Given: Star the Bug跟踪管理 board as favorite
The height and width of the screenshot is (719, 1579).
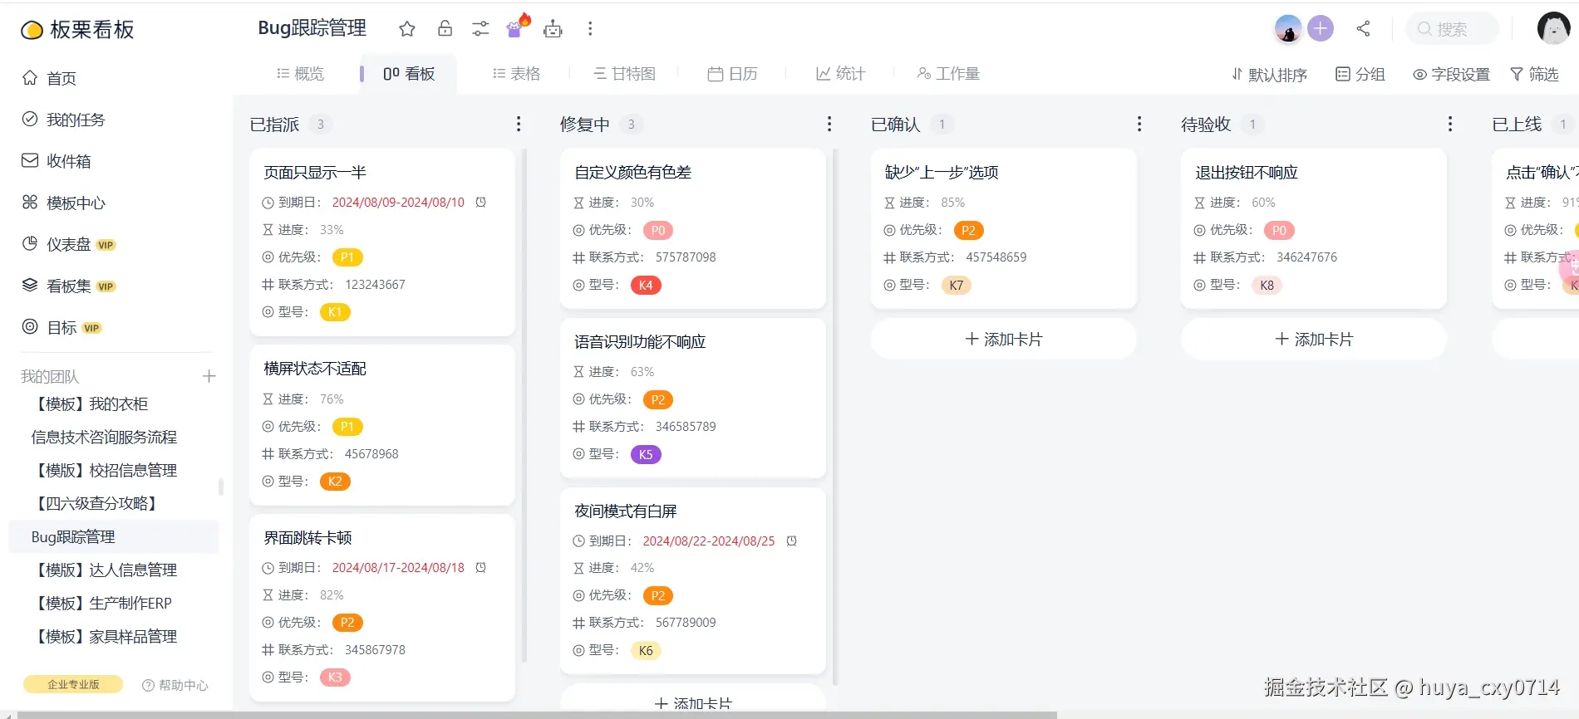Looking at the screenshot, I should pyautogui.click(x=407, y=29).
